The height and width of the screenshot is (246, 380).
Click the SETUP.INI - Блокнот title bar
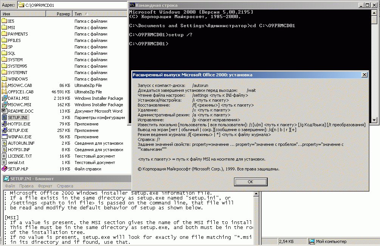point(68,179)
